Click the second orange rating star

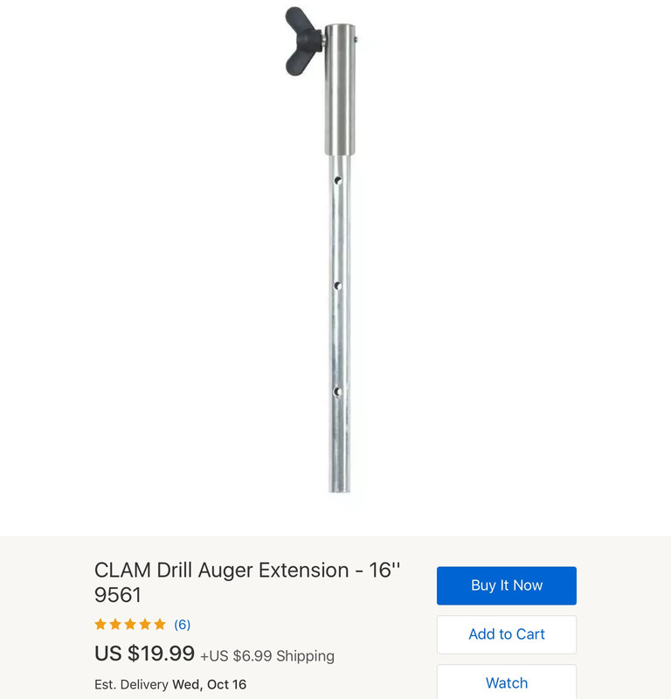click(115, 624)
